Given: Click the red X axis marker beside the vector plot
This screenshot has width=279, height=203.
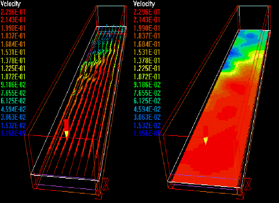Looking at the screenshot, I should coord(106,184).
